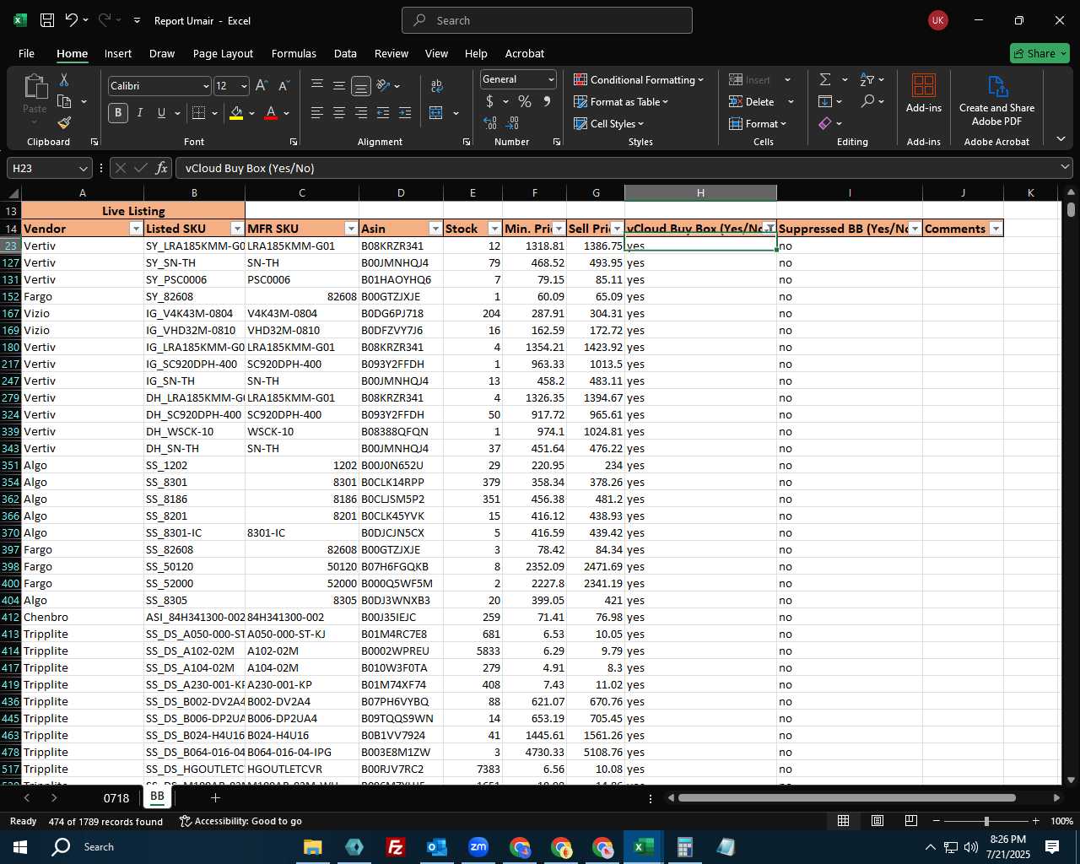
Task: Toggle Align Right horizontal alignment
Action: (360, 112)
